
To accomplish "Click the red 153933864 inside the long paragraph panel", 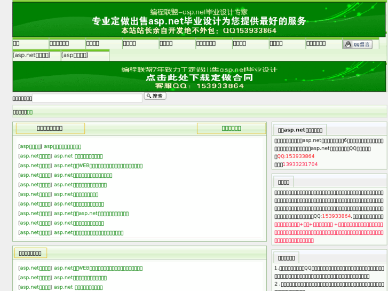I will tap(336, 216).
